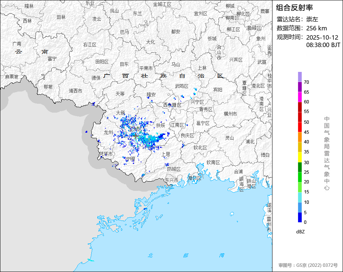Select the cyan 10–15 dBZ legend swatch

click(x=300, y=197)
